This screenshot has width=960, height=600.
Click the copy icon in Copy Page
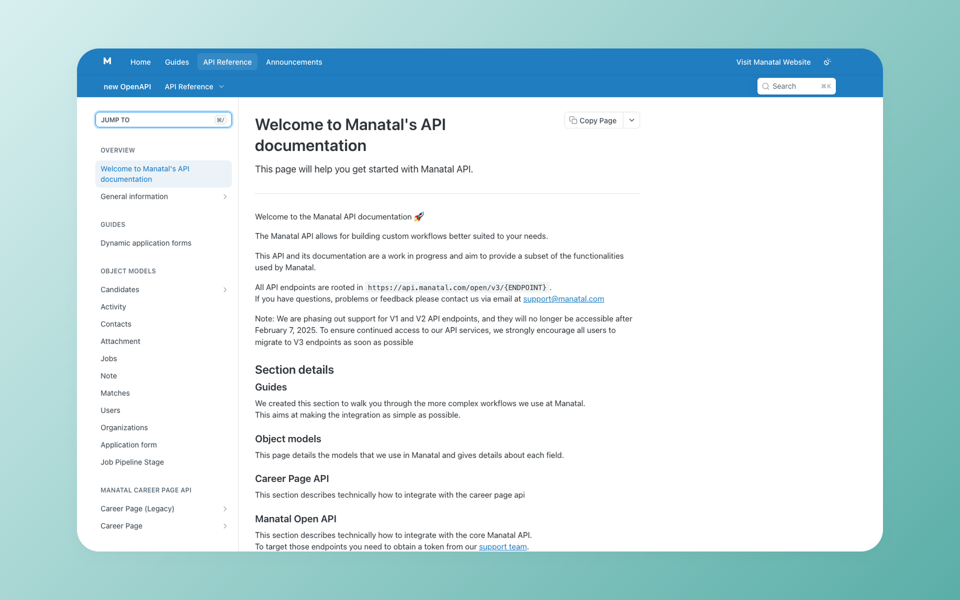click(x=573, y=120)
